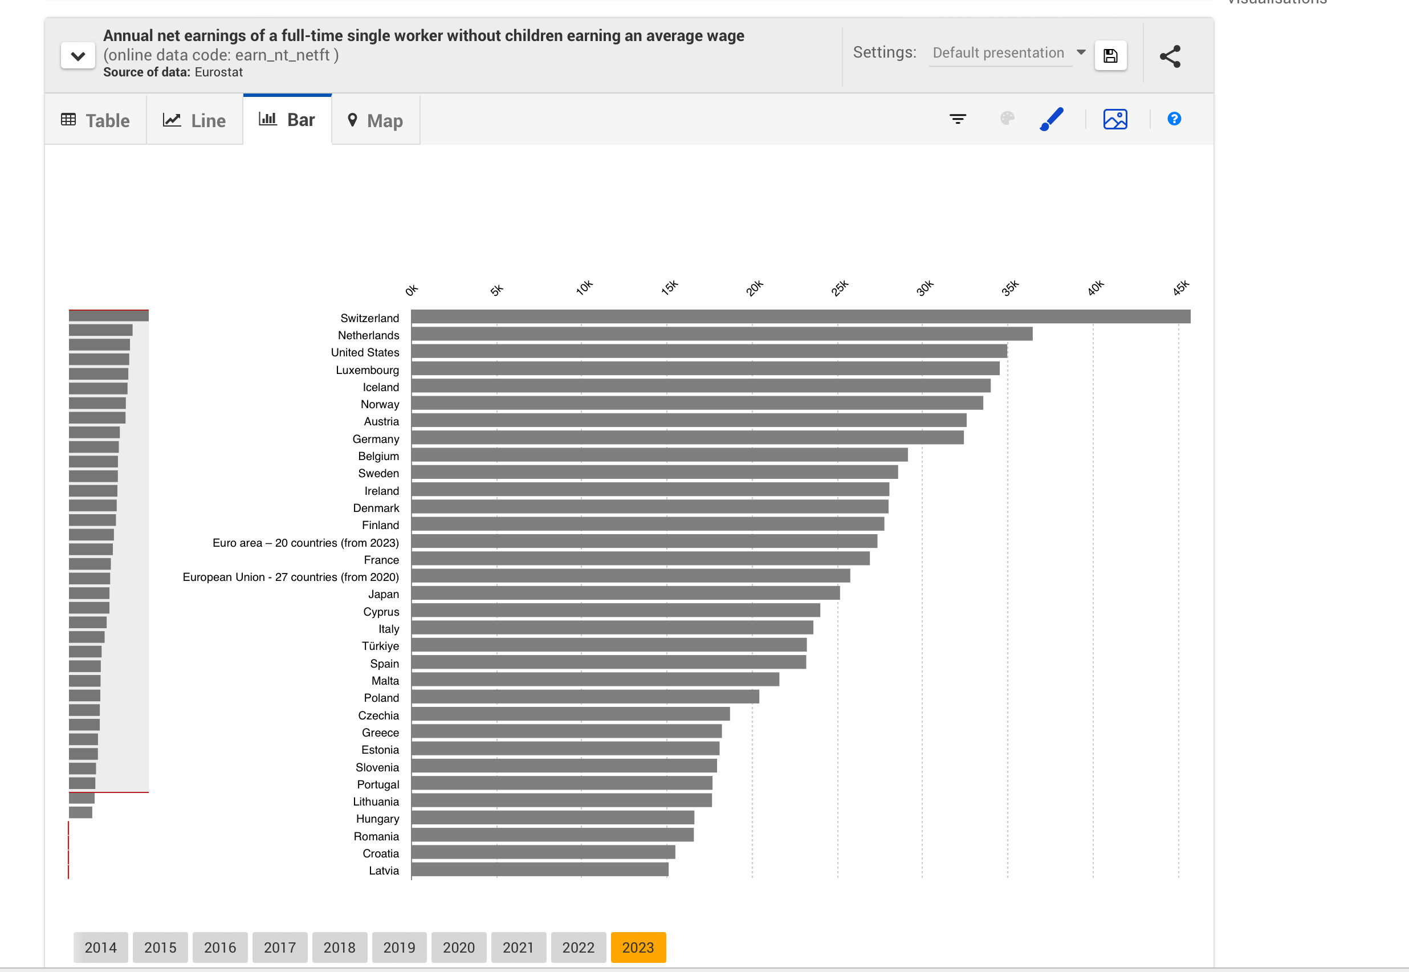Select year 2017 button
The height and width of the screenshot is (972, 1409).
[x=279, y=947]
